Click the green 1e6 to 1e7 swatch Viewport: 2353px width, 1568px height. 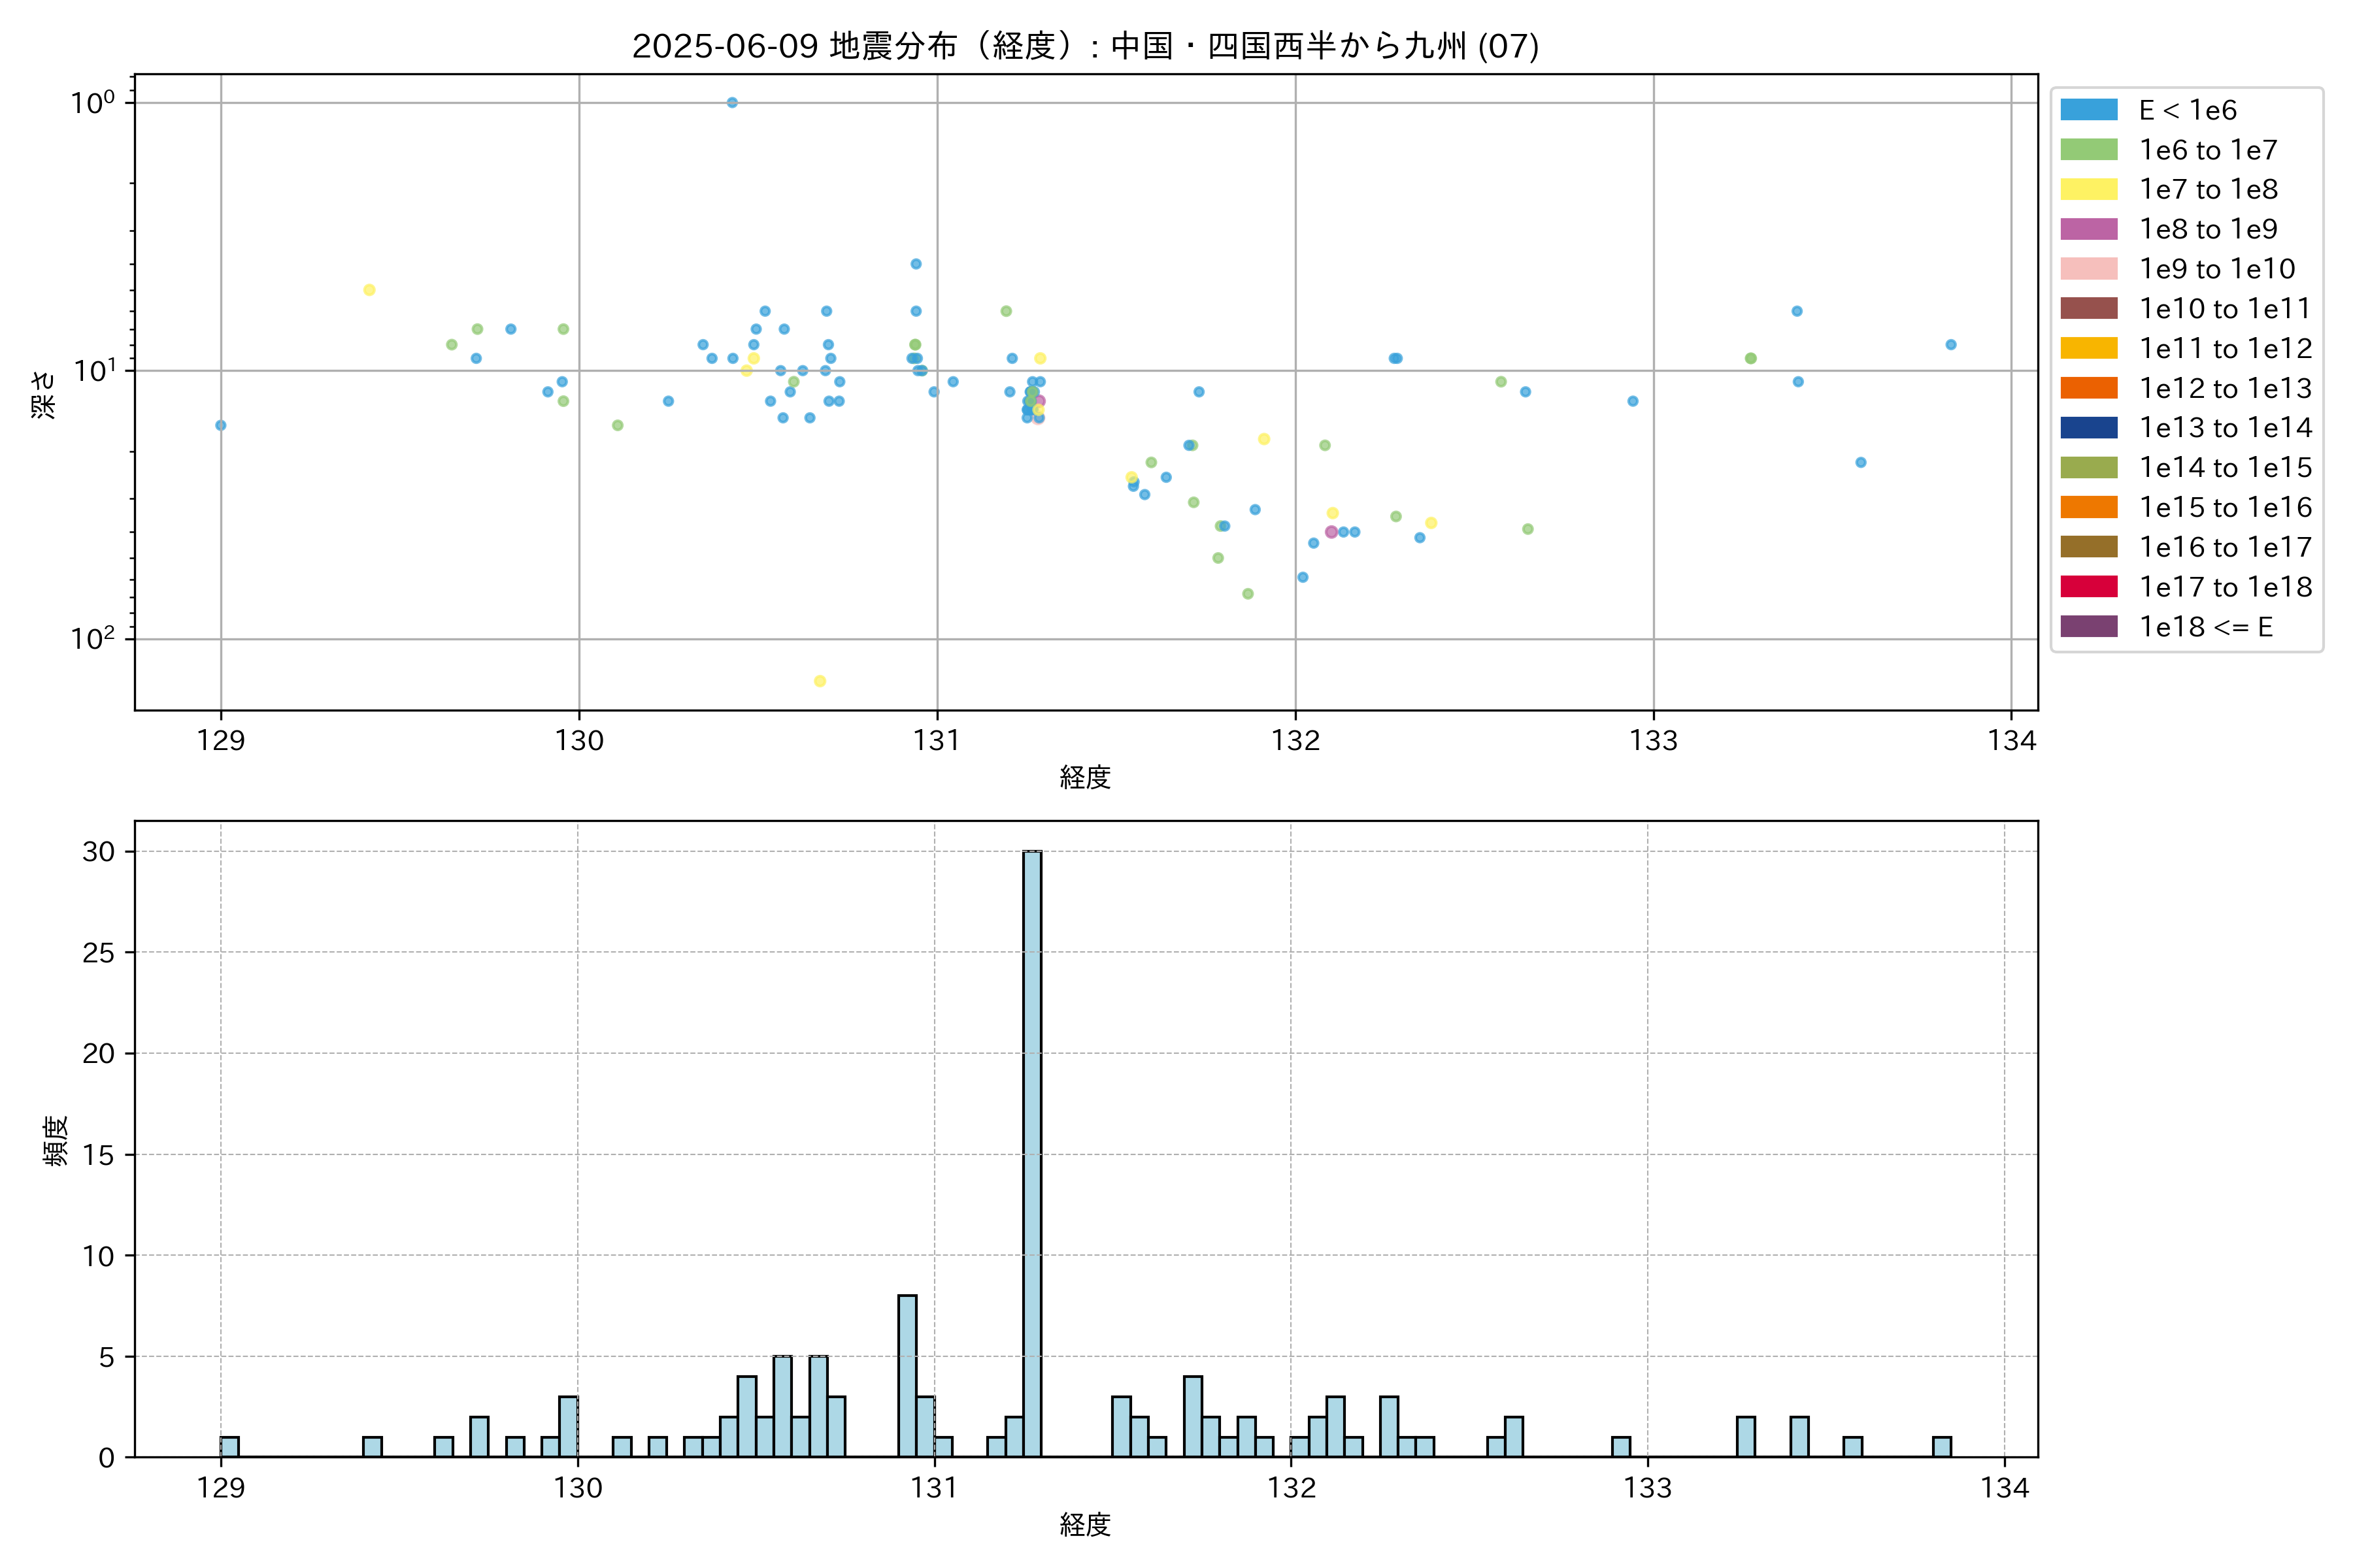pos(2088,150)
